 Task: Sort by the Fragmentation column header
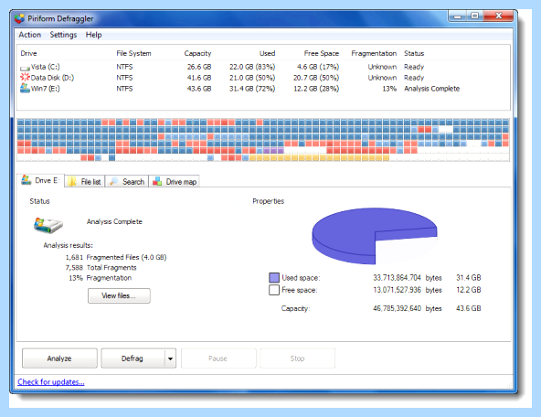click(x=374, y=54)
